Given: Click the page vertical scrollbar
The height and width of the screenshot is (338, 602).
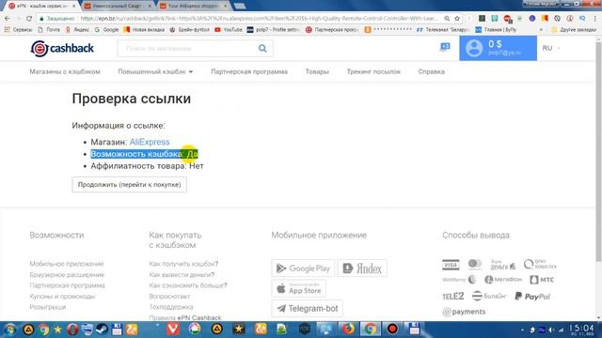Looking at the screenshot, I should point(598,153).
